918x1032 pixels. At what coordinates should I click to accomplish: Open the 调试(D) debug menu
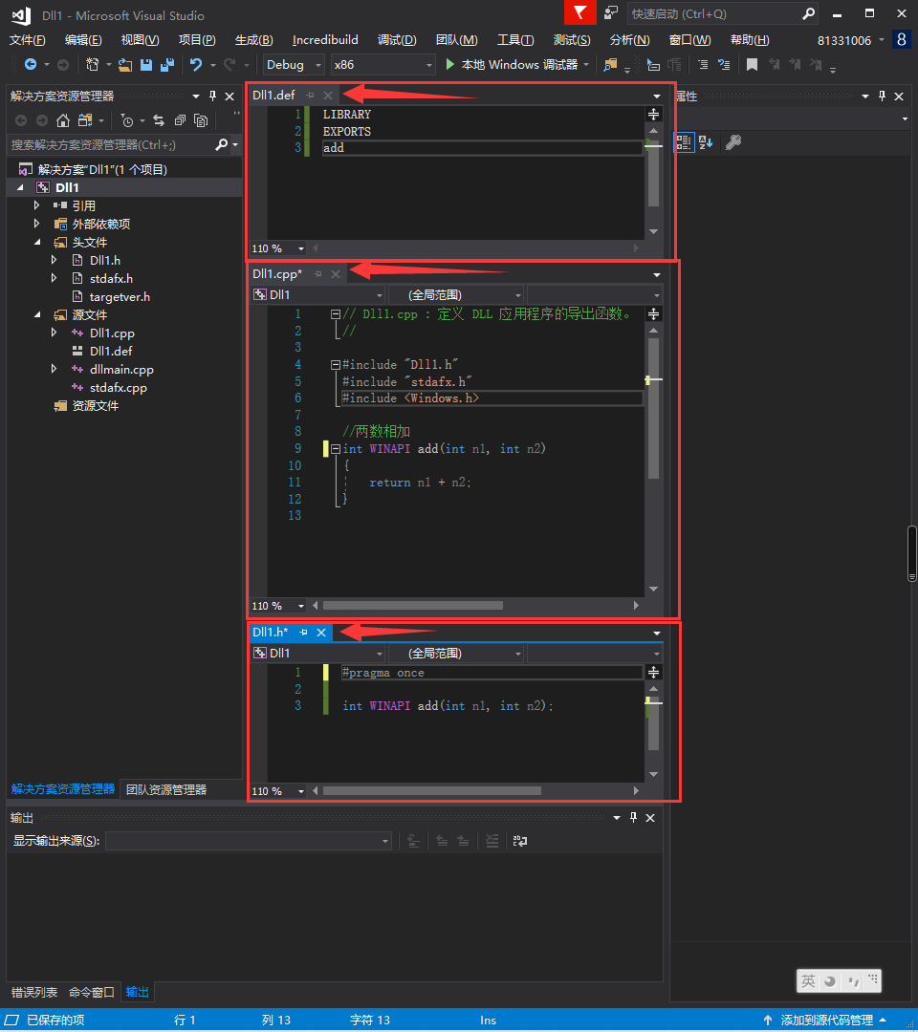pos(397,40)
